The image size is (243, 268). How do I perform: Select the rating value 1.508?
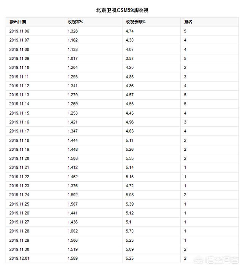click(73, 158)
